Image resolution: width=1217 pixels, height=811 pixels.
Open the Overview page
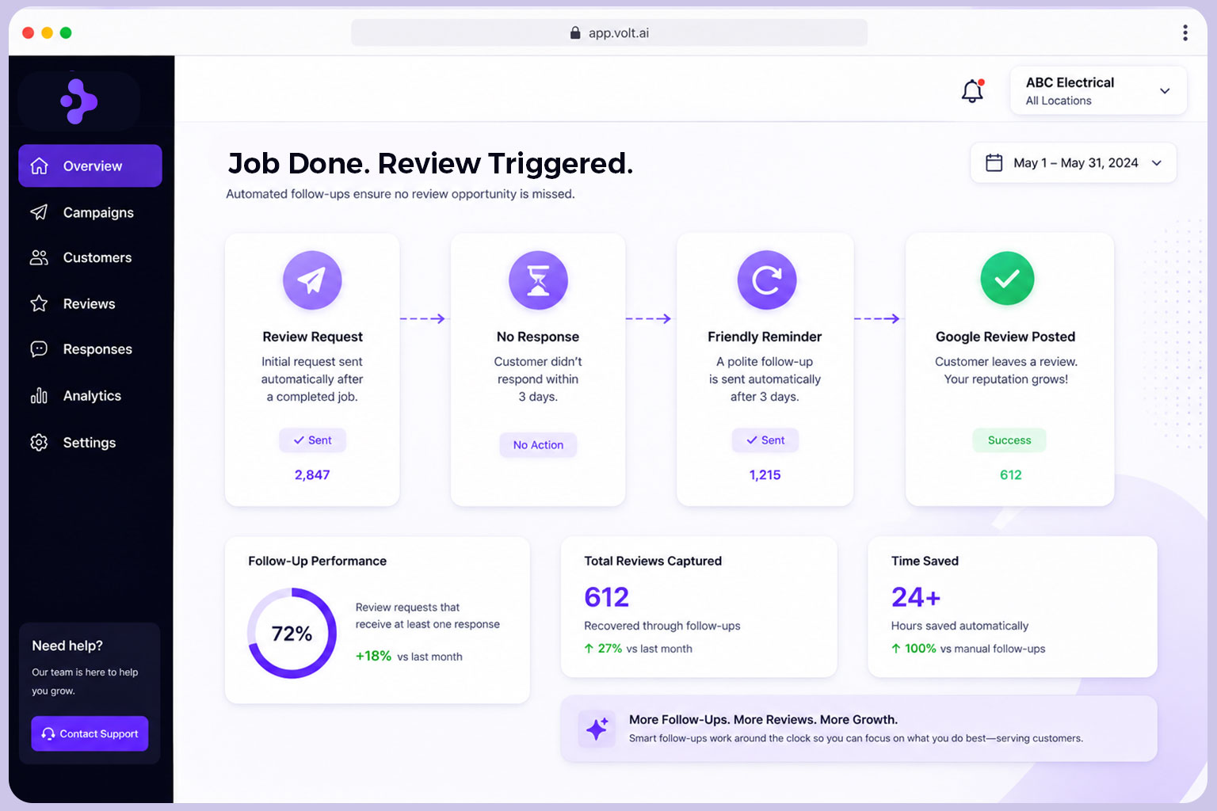[90, 166]
